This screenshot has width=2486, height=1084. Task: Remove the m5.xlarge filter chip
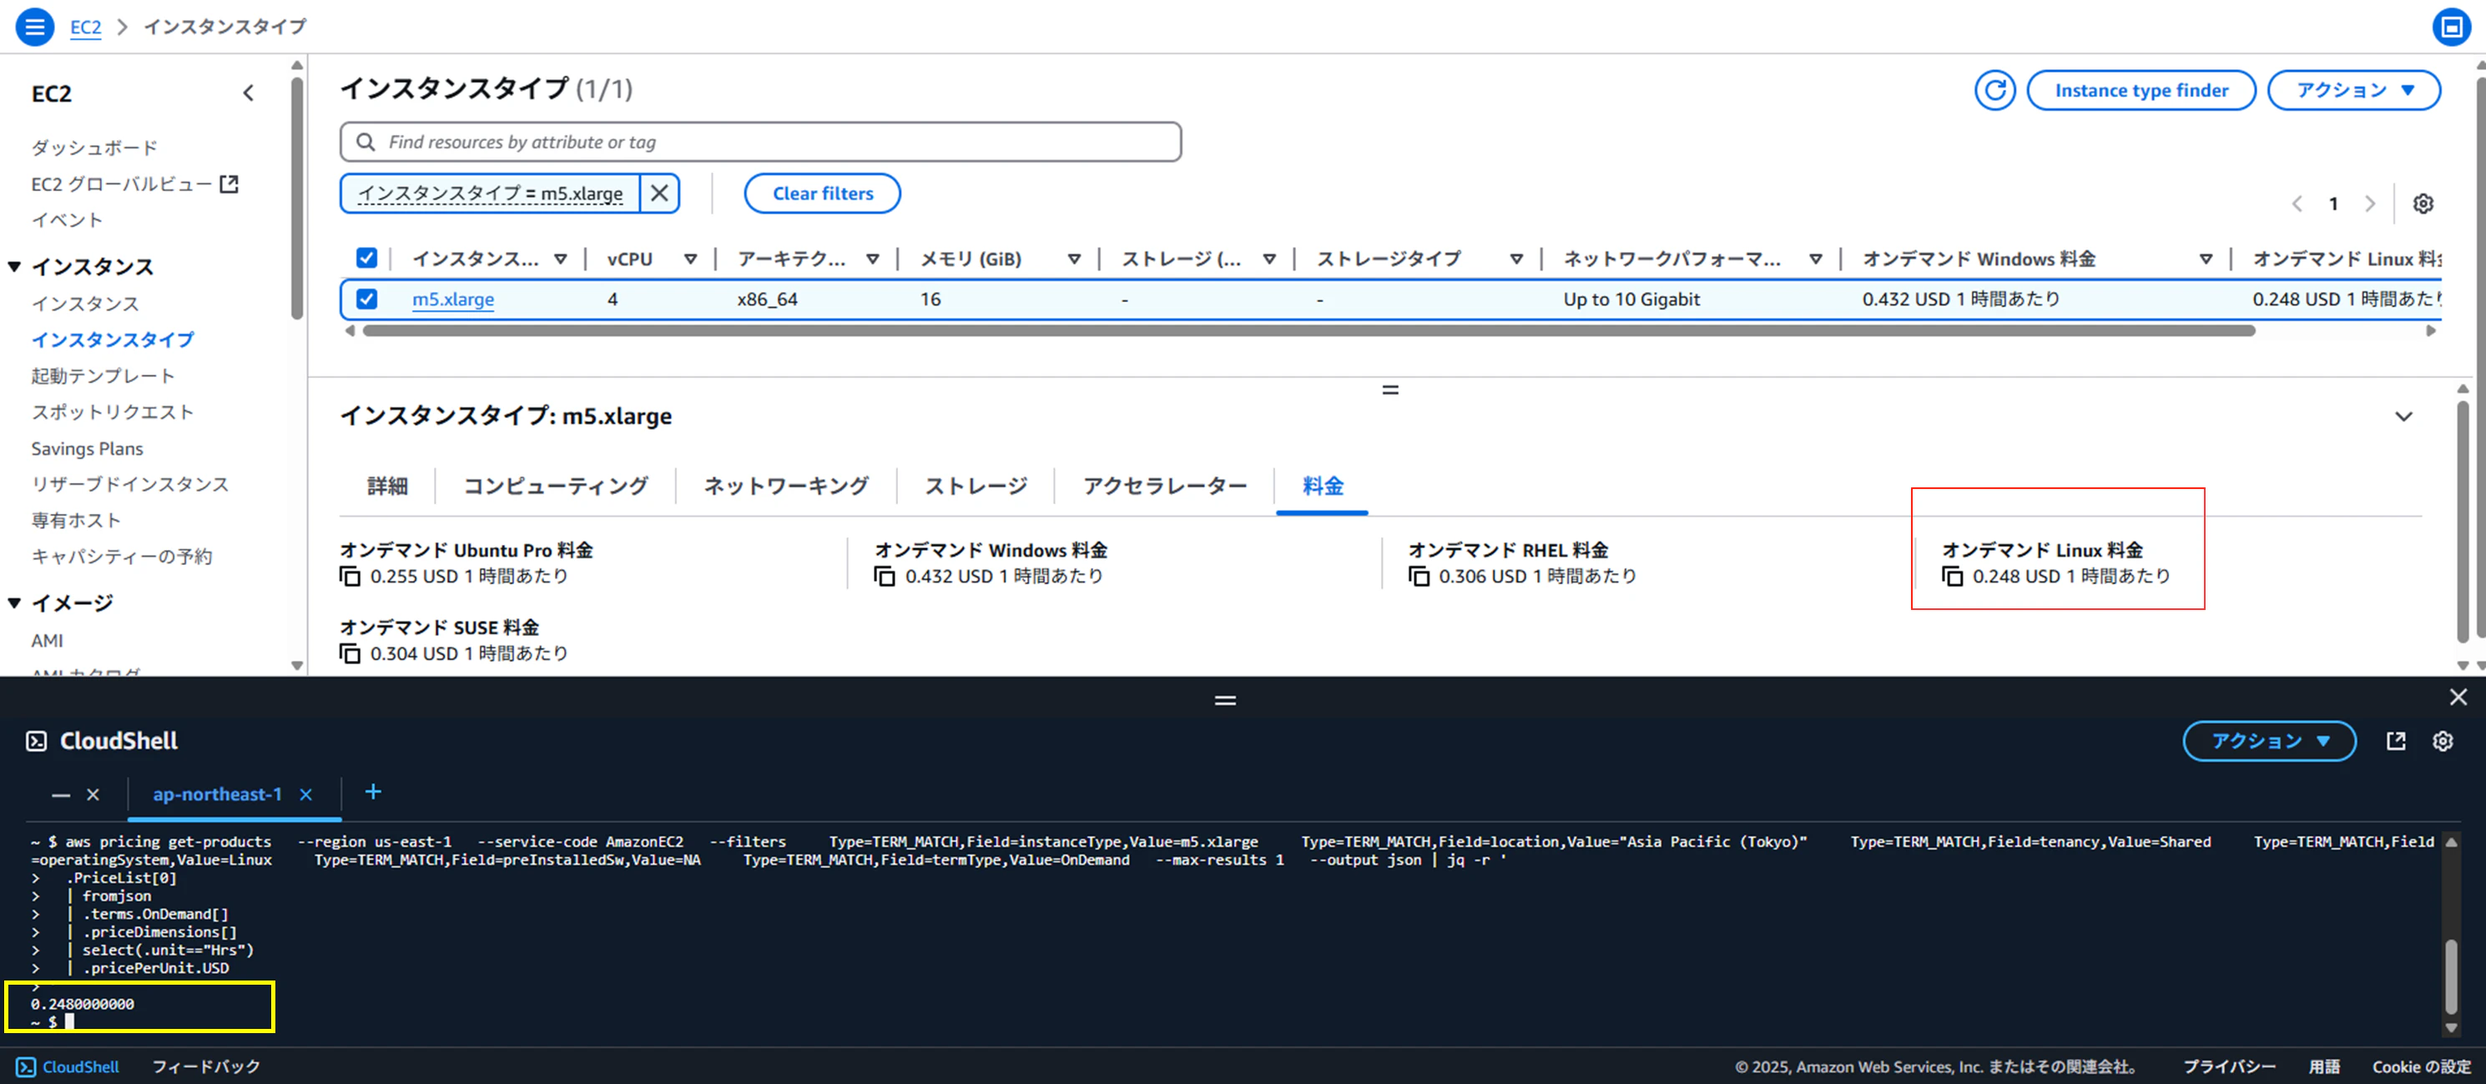click(x=659, y=193)
